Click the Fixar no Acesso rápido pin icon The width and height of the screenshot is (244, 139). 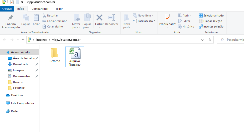pyautogui.click(x=11, y=17)
